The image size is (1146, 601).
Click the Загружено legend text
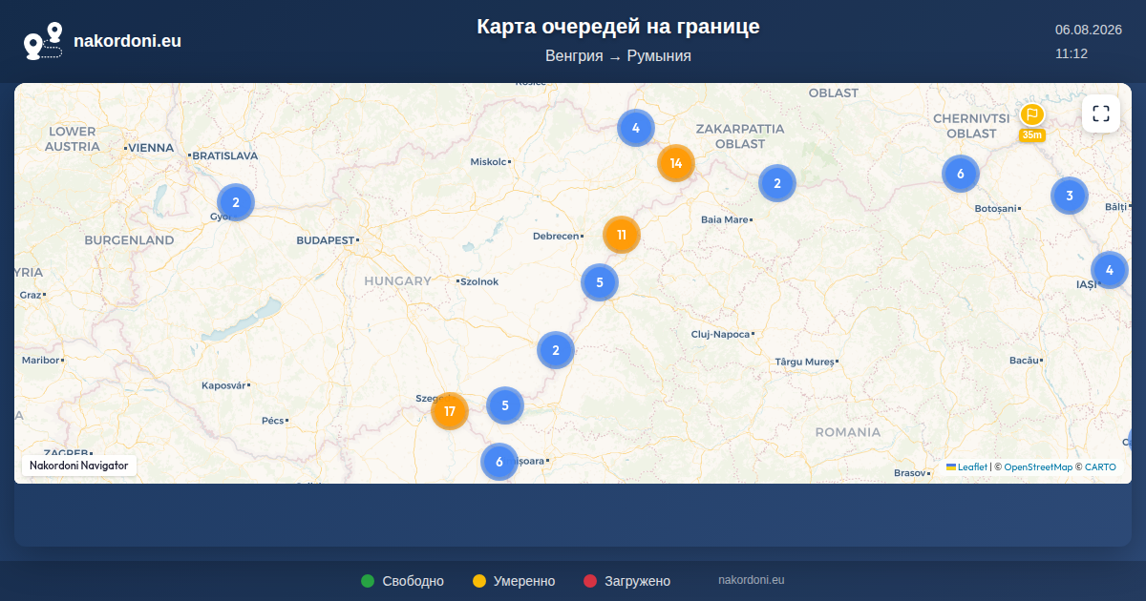tap(638, 581)
